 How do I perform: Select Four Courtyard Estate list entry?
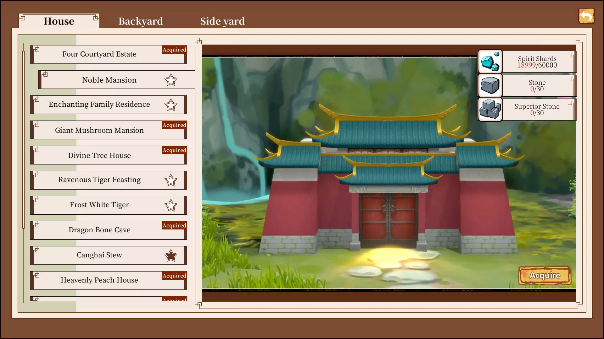point(99,55)
